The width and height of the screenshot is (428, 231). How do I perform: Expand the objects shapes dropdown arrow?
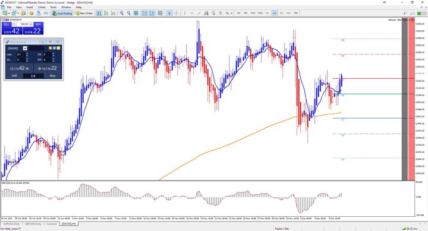tap(231, 13)
